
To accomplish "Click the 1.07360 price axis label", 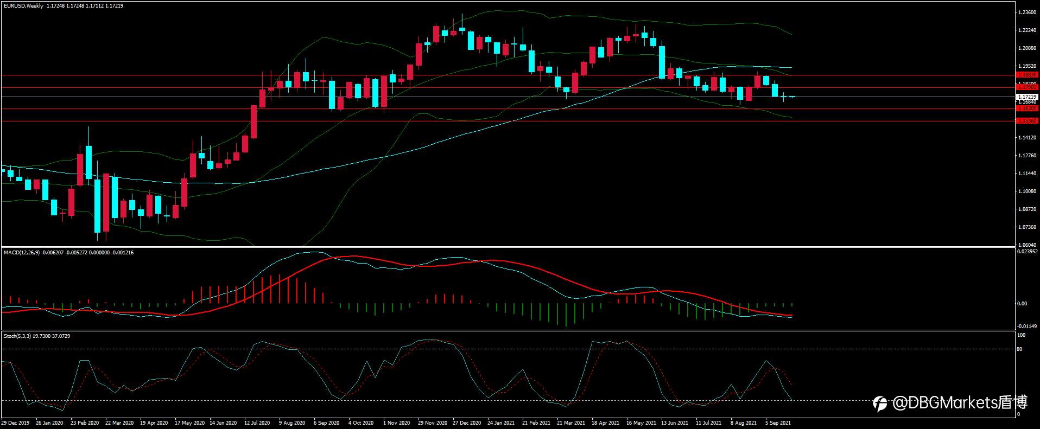I will click(1027, 227).
